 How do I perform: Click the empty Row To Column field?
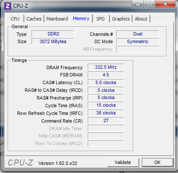coord(106,144)
